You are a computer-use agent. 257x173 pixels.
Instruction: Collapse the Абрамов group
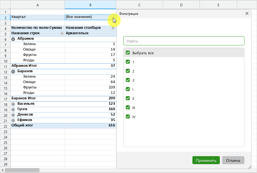click(x=13, y=39)
